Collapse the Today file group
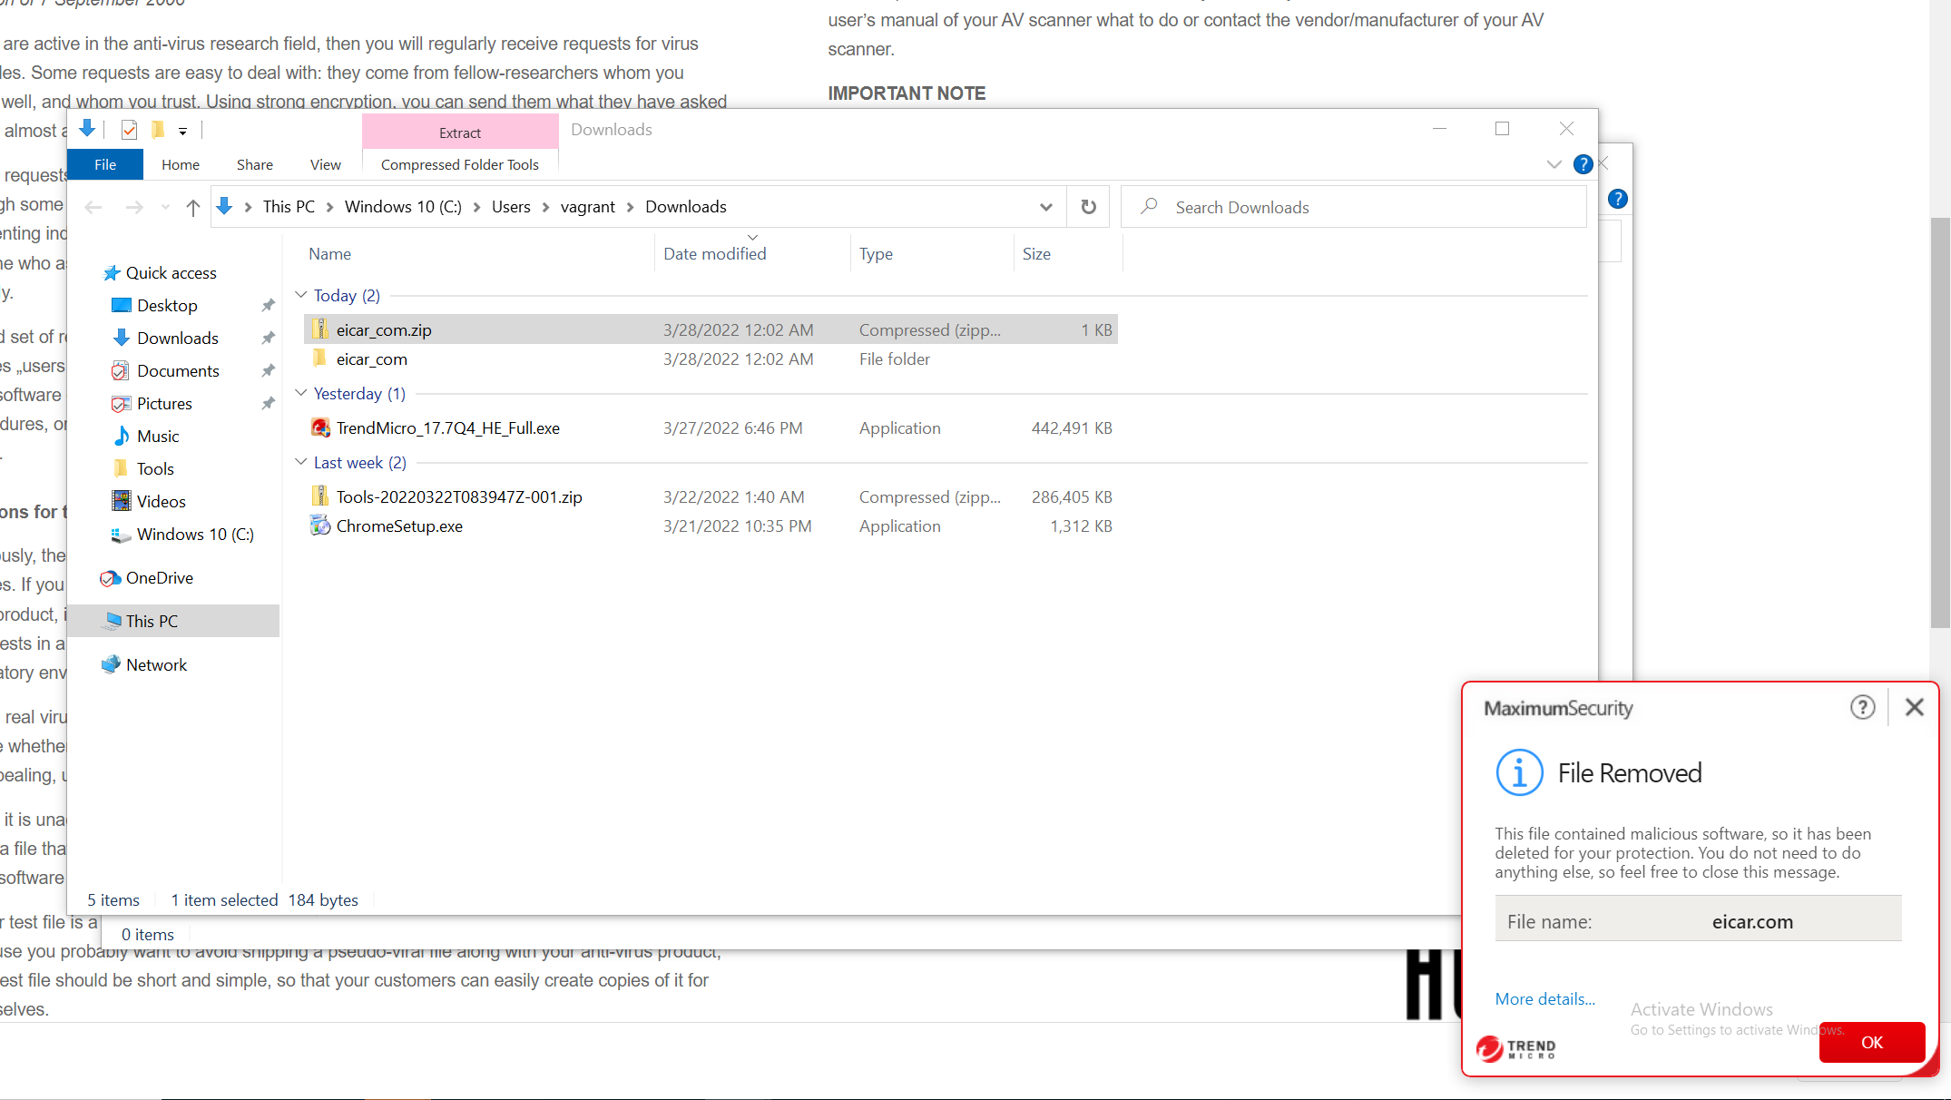This screenshot has width=1951, height=1100. (300, 294)
